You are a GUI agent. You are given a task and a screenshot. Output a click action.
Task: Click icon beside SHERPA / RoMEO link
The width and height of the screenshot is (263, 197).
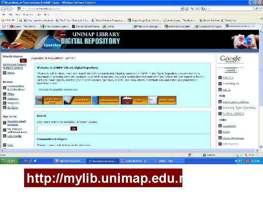220,113
